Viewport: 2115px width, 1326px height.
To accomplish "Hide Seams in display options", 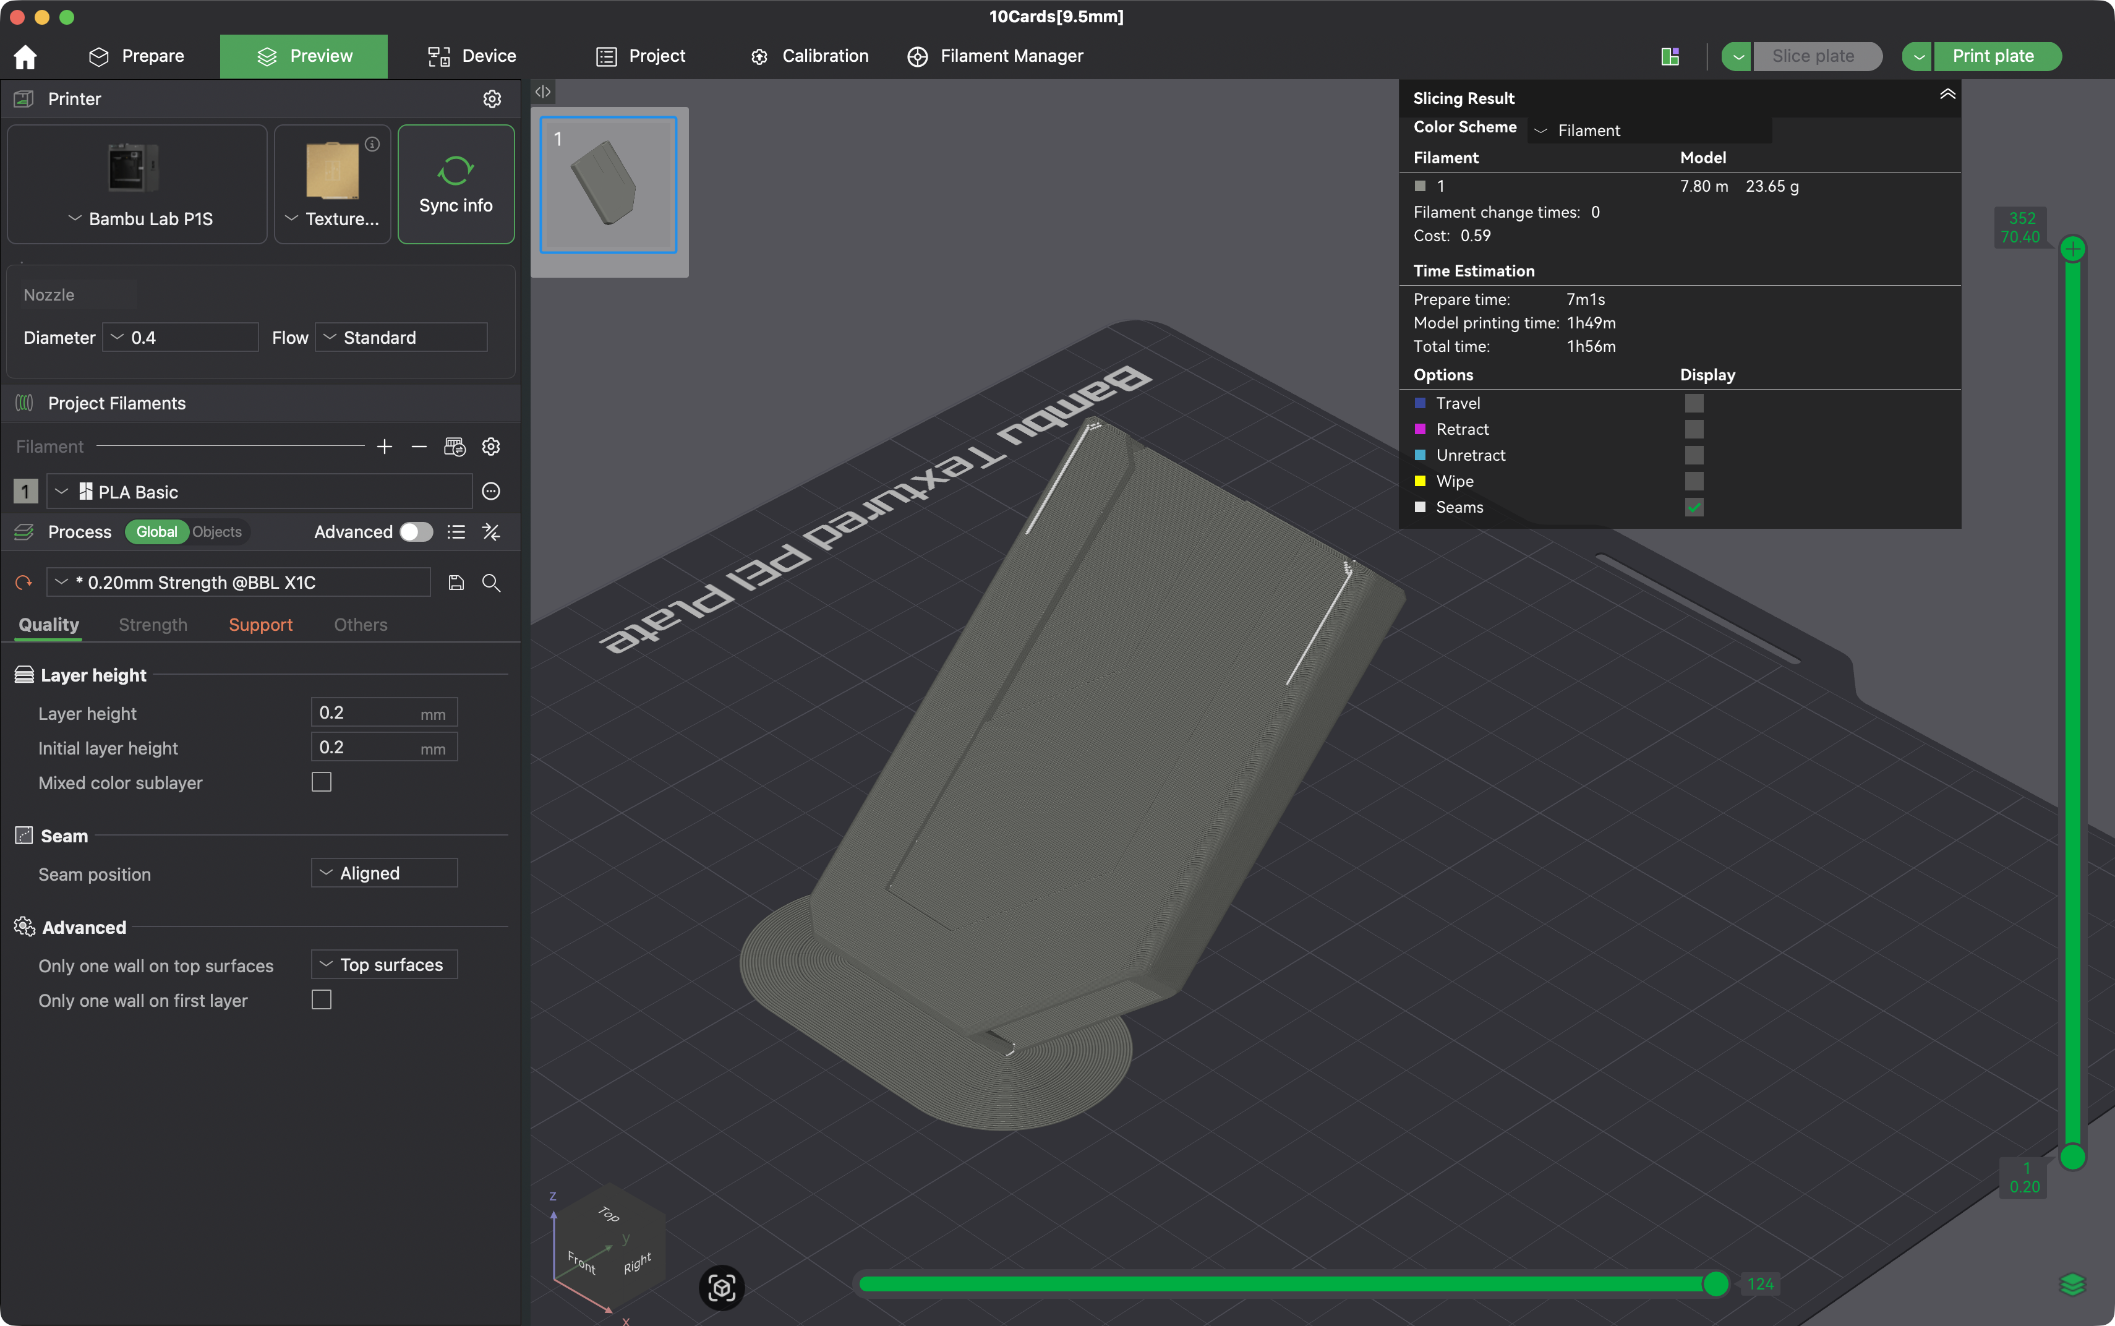I will pos(1694,508).
